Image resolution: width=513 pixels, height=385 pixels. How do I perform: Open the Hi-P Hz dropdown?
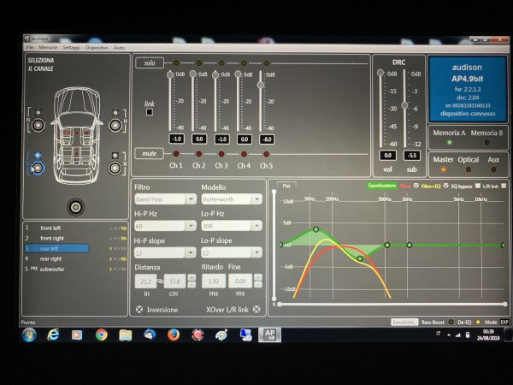tap(191, 226)
